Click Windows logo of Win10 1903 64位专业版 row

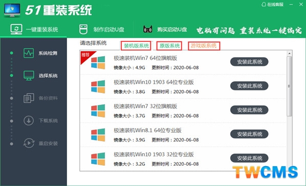pos(98,86)
